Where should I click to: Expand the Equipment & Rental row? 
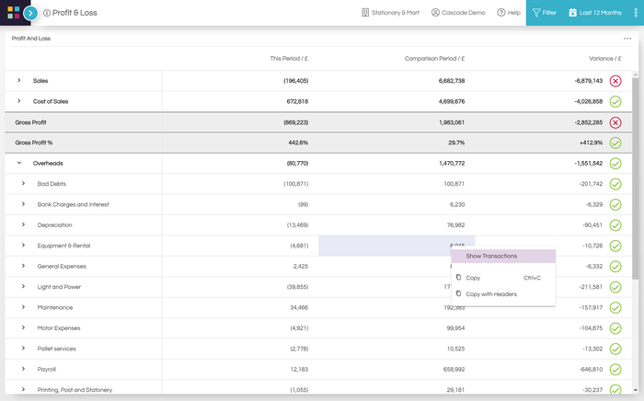23,245
